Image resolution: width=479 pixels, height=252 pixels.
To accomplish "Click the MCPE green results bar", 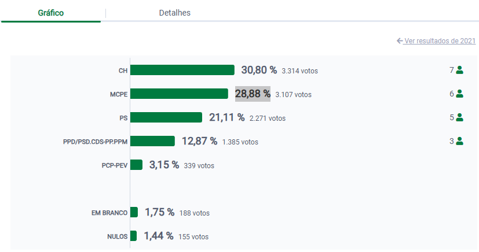I will point(179,94).
